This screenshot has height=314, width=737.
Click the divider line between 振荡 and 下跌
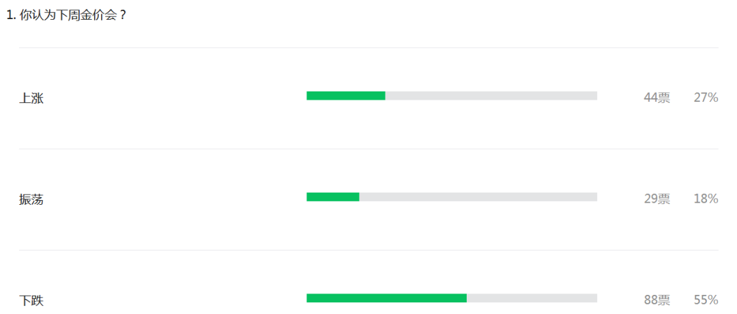369,250
